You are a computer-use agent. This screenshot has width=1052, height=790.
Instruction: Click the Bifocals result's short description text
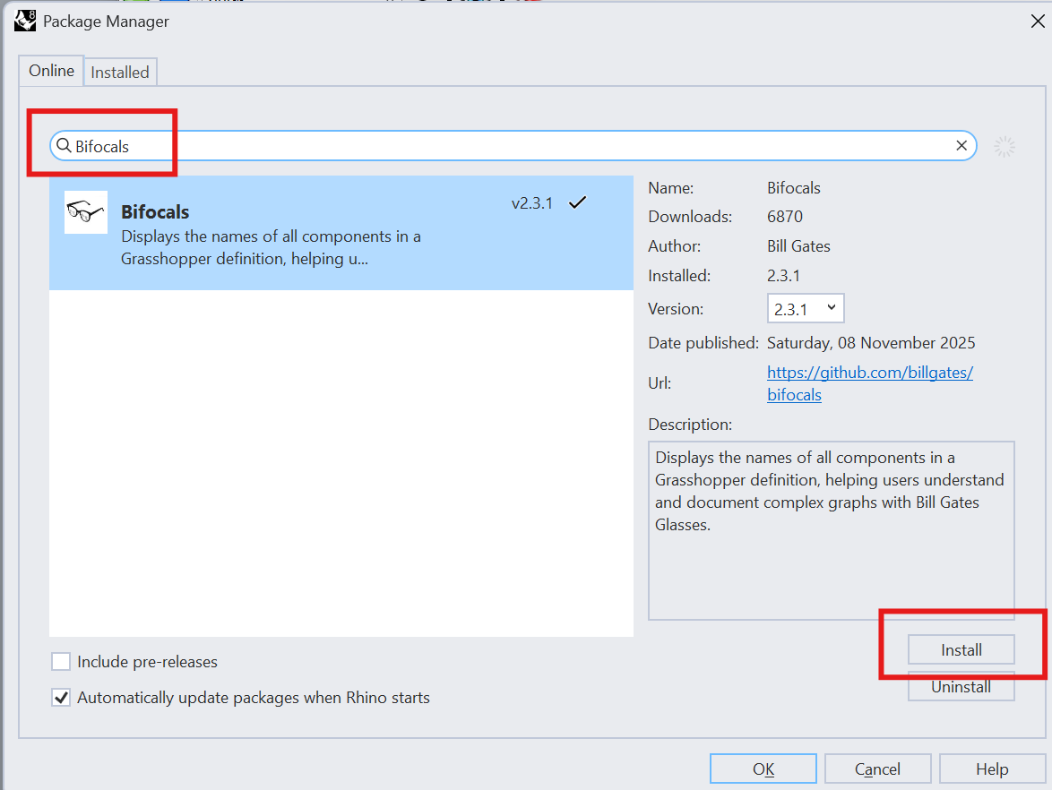271,247
